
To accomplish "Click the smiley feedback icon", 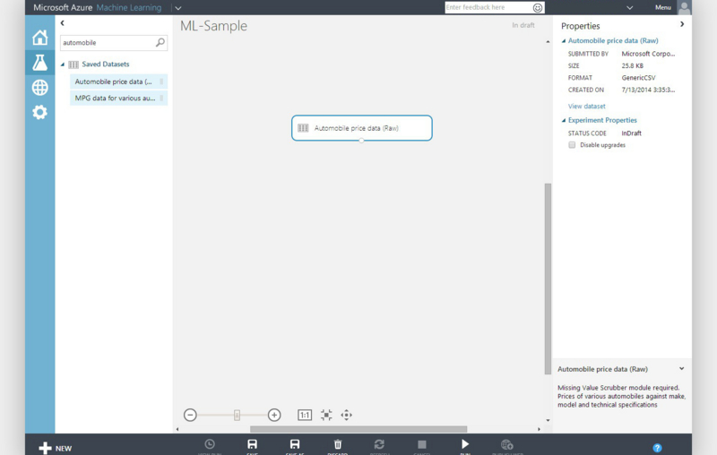I will (538, 8).
